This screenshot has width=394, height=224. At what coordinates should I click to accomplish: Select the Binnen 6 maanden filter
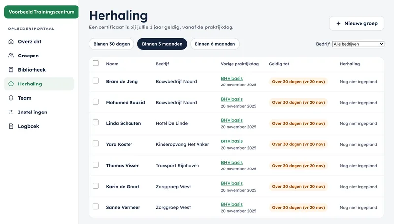(x=215, y=44)
